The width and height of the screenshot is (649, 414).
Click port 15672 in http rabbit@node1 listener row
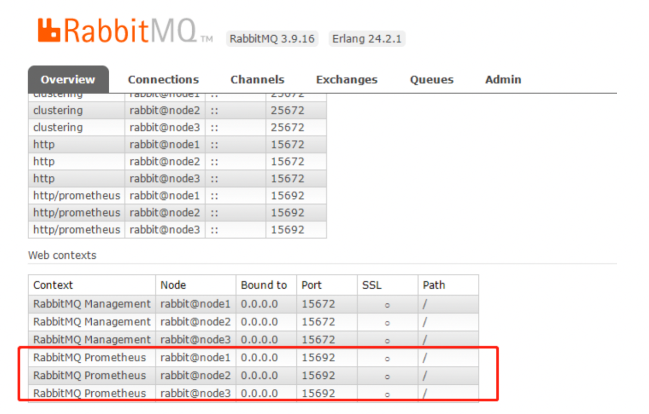(287, 145)
